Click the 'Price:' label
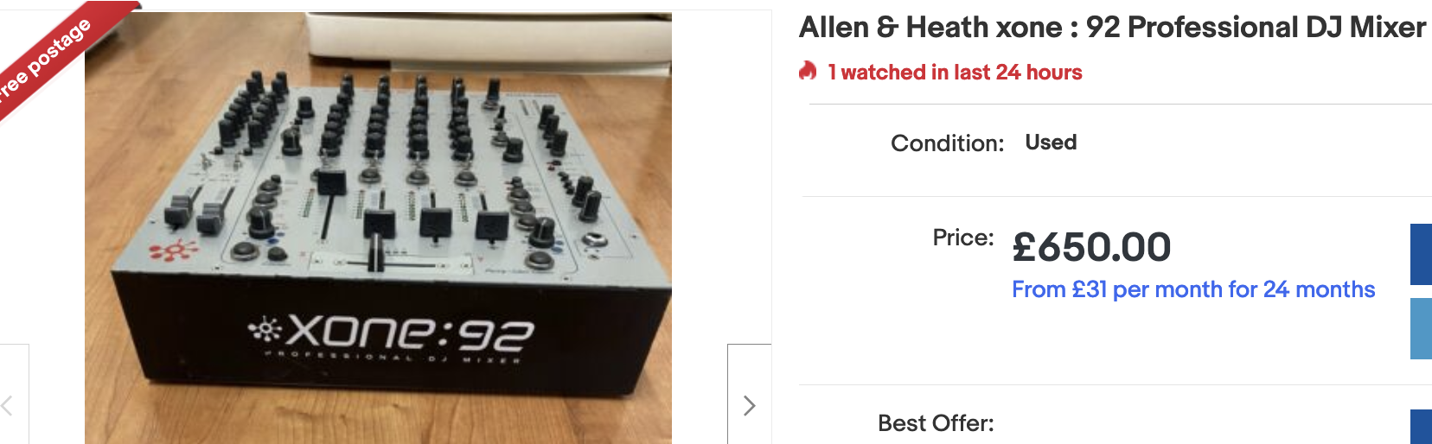1432x444 pixels. pos(963,238)
